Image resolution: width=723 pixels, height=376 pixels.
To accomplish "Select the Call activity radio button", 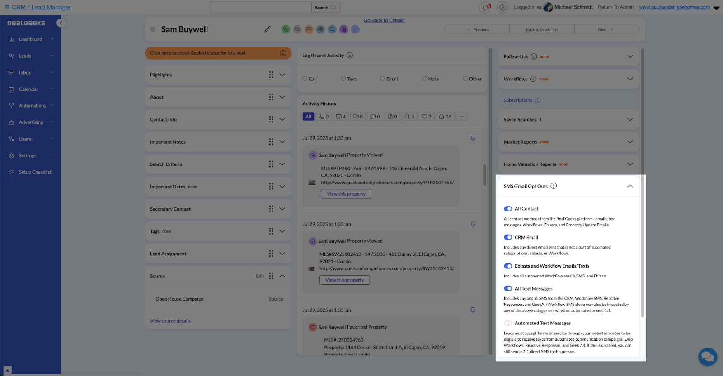I will coord(305,79).
